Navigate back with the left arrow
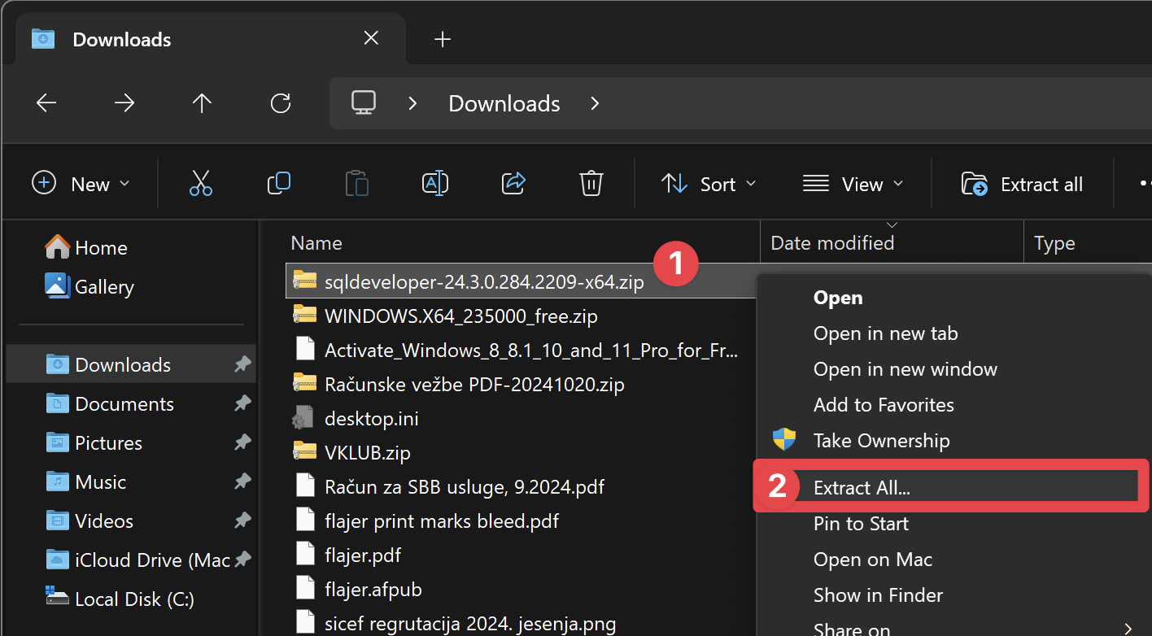This screenshot has width=1152, height=636. tap(46, 103)
